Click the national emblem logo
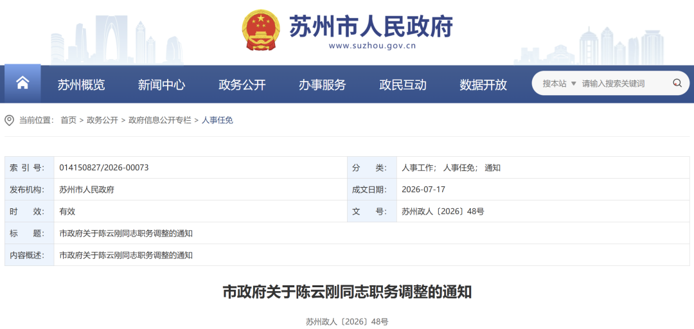This screenshot has height=329, width=694. coord(261,30)
